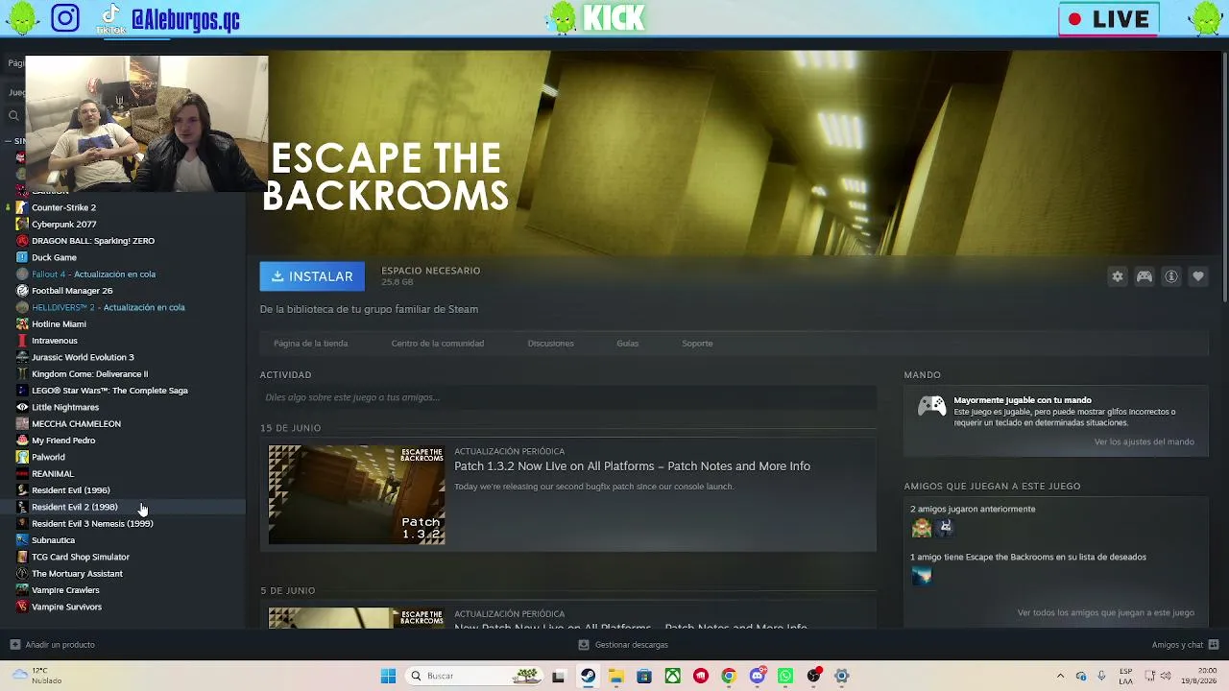Select Resident Evil 2 (1998)
This screenshot has width=1229, height=691.
click(74, 507)
